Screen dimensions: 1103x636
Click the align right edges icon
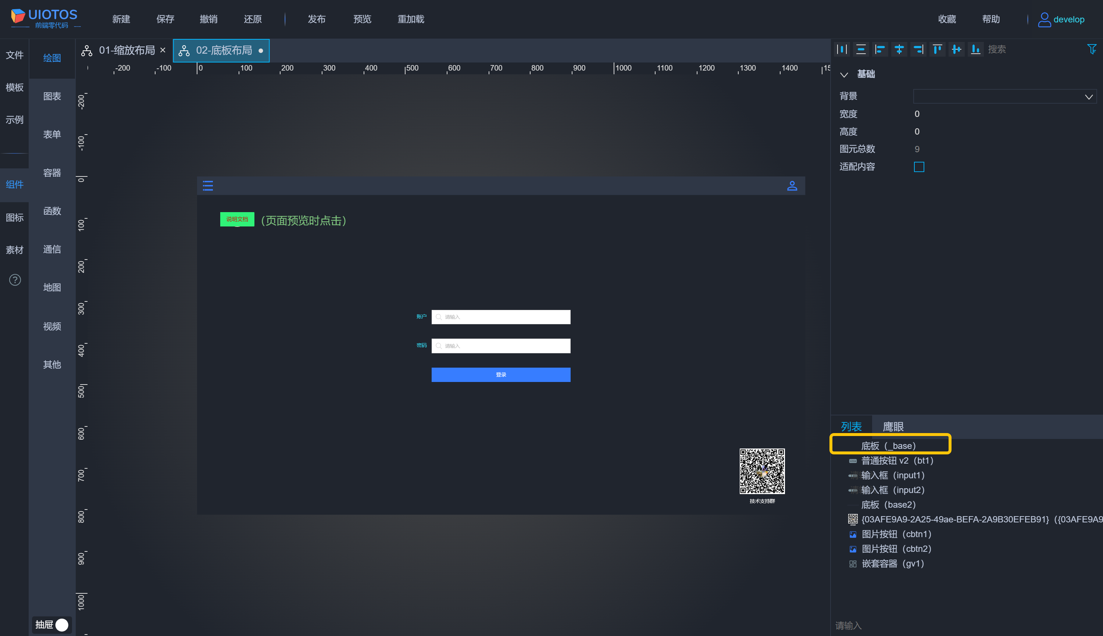pyautogui.click(x=918, y=49)
